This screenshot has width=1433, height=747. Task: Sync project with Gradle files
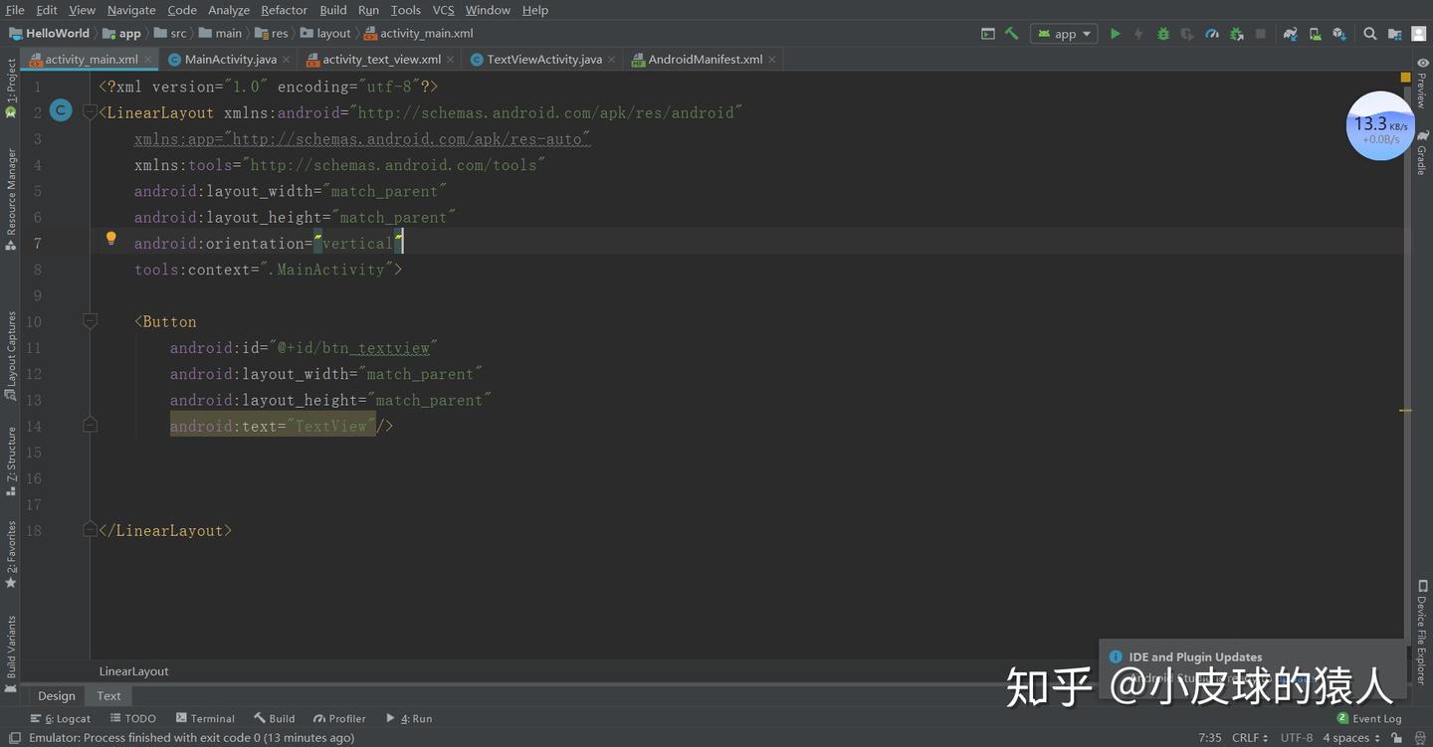(x=1291, y=34)
